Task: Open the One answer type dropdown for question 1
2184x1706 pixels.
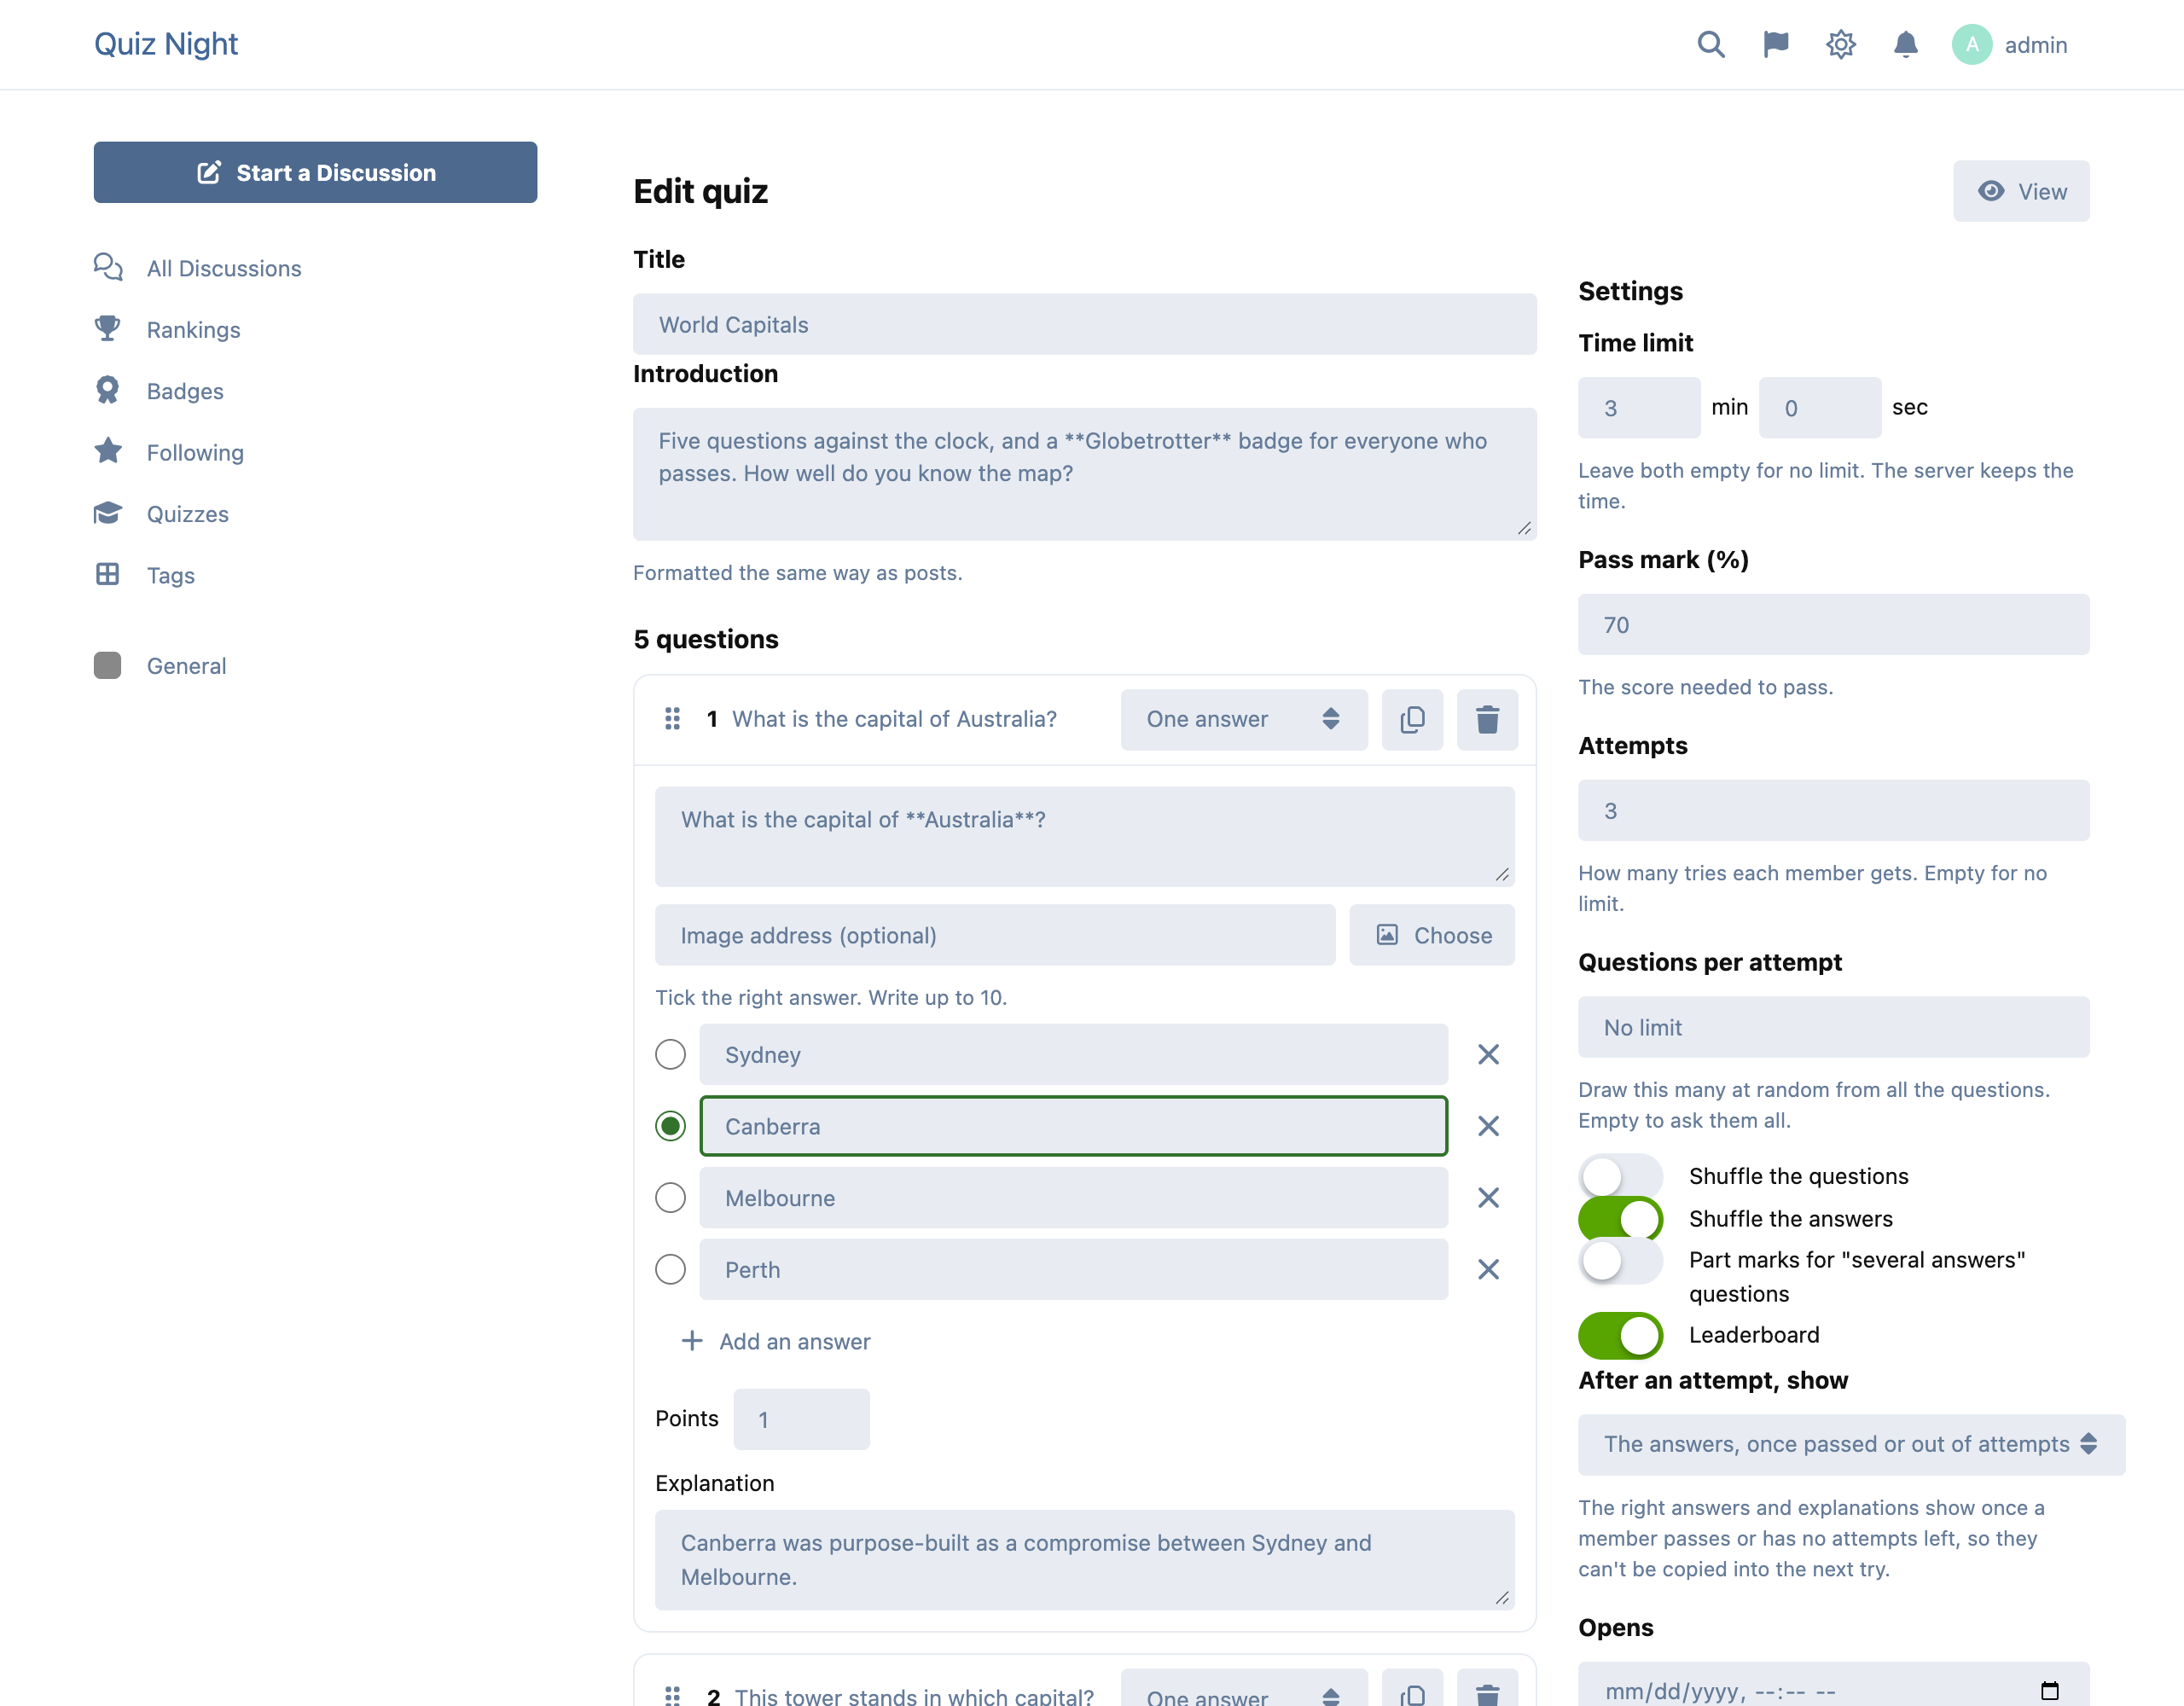Action: tap(1243, 719)
